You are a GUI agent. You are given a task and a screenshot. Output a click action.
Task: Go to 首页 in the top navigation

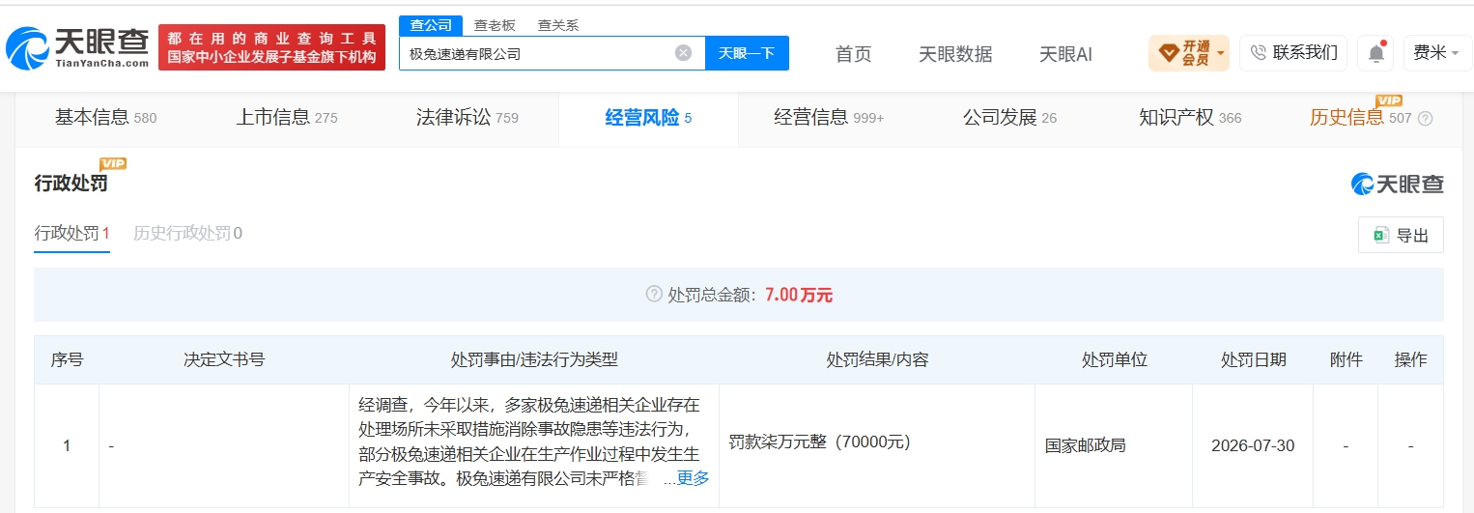(x=853, y=54)
